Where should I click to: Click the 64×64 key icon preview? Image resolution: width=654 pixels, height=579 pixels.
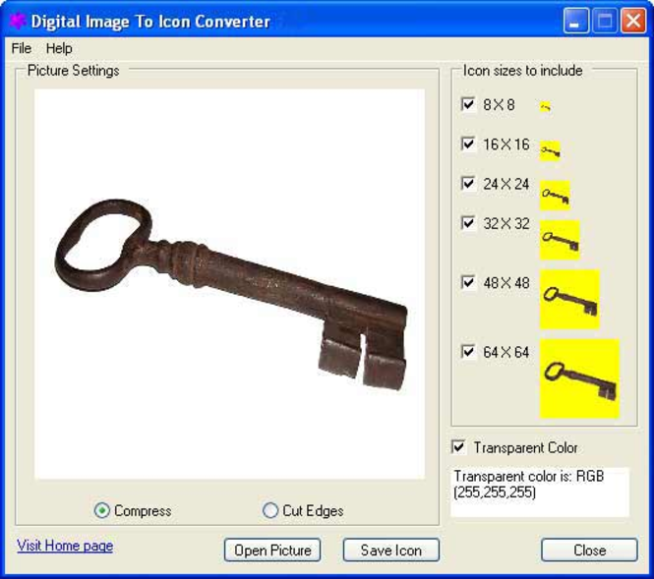[580, 378]
